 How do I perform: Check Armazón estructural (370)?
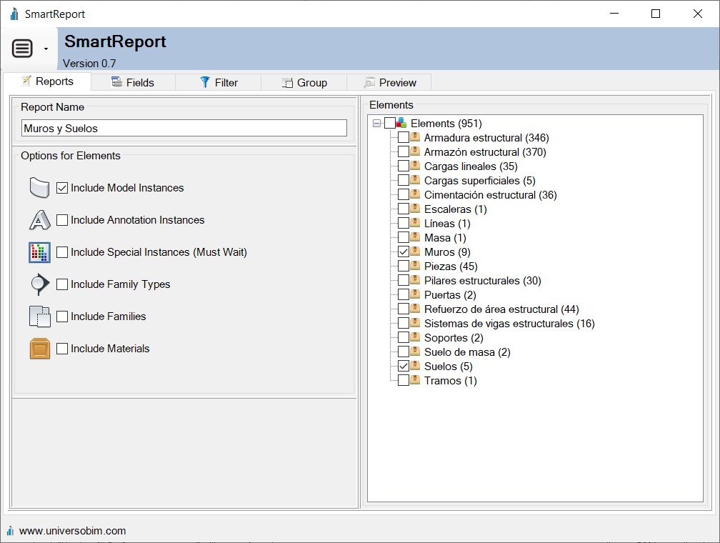(x=403, y=151)
